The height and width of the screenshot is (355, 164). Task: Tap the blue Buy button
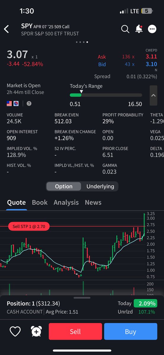(x=131, y=332)
